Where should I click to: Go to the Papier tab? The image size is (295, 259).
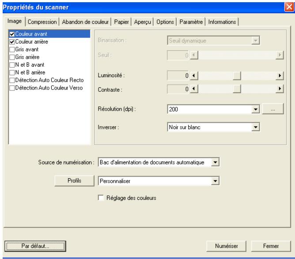121,22
